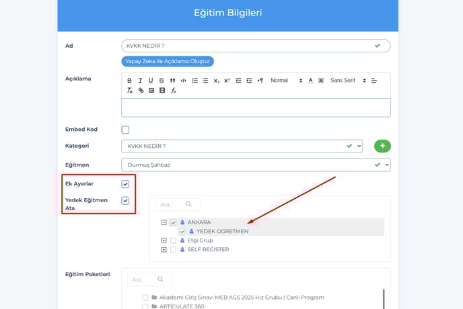Viewport: 463px width, 309px height.
Task: Open the text color picker
Action: [311, 81]
